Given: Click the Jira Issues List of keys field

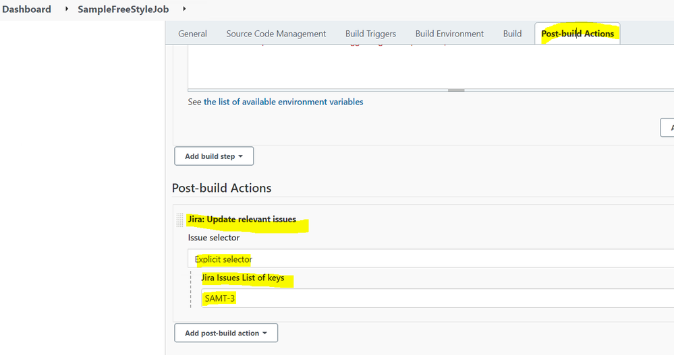Looking at the screenshot, I should pyautogui.click(x=438, y=298).
